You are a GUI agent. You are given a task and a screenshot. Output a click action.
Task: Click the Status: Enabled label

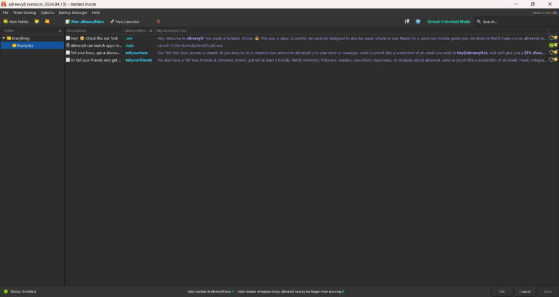pyautogui.click(x=23, y=292)
